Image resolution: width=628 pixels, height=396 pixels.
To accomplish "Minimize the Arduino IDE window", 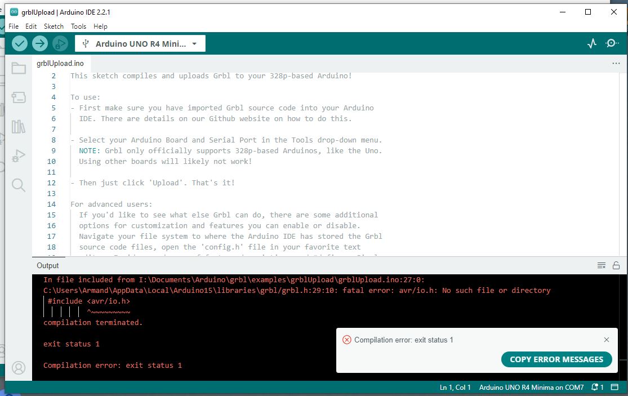I will pos(562,12).
